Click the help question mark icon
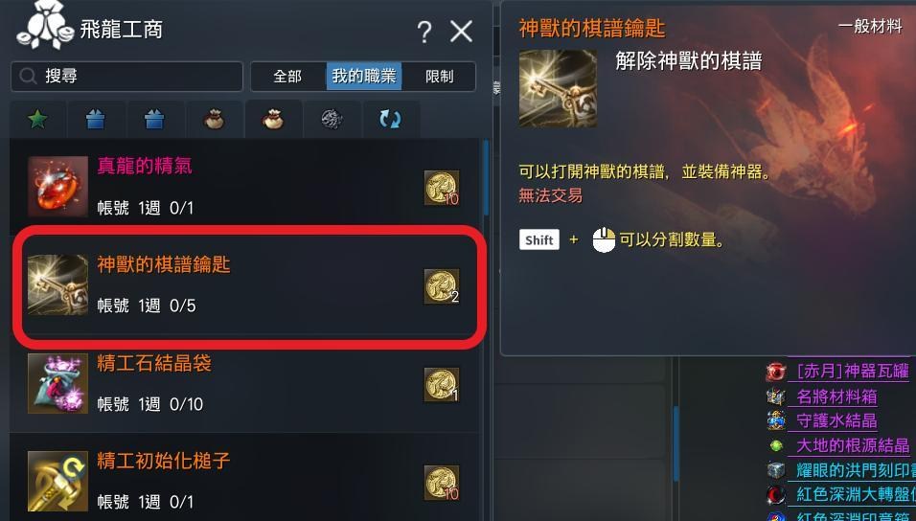 click(x=424, y=31)
